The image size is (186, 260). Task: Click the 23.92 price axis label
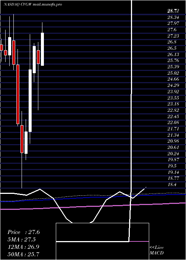pyautogui.click(x=173, y=91)
